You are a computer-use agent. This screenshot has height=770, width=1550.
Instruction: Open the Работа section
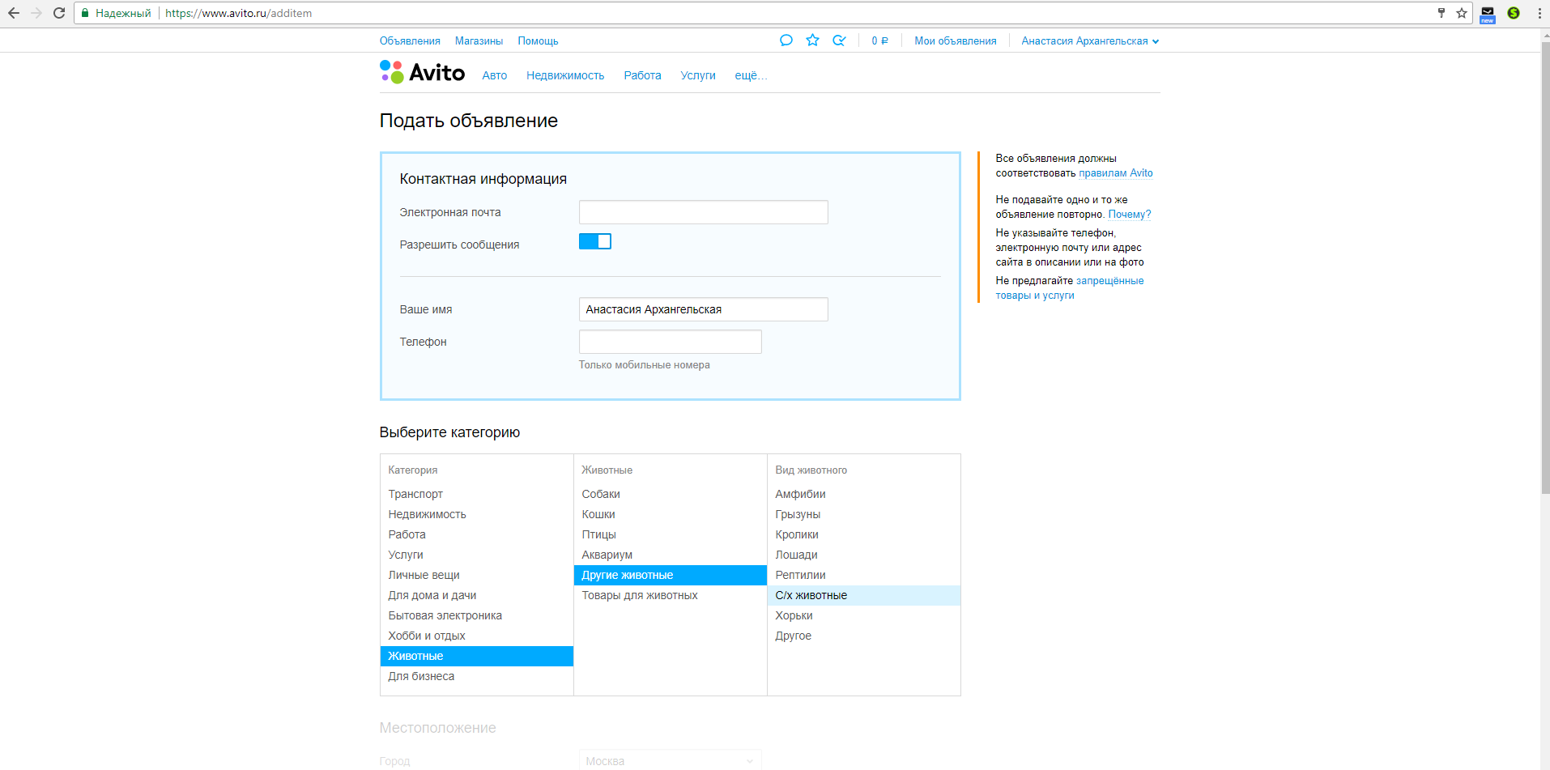click(x=642, y=75)
